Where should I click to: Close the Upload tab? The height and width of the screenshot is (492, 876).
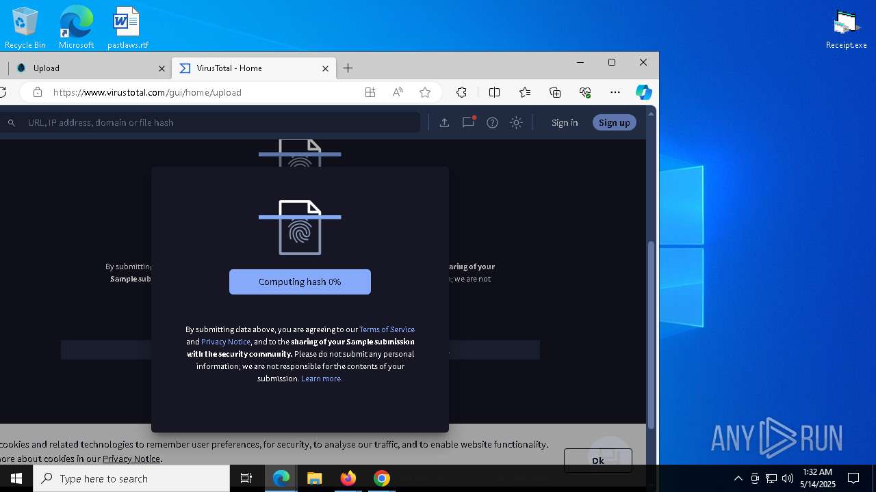pos(162,68)
